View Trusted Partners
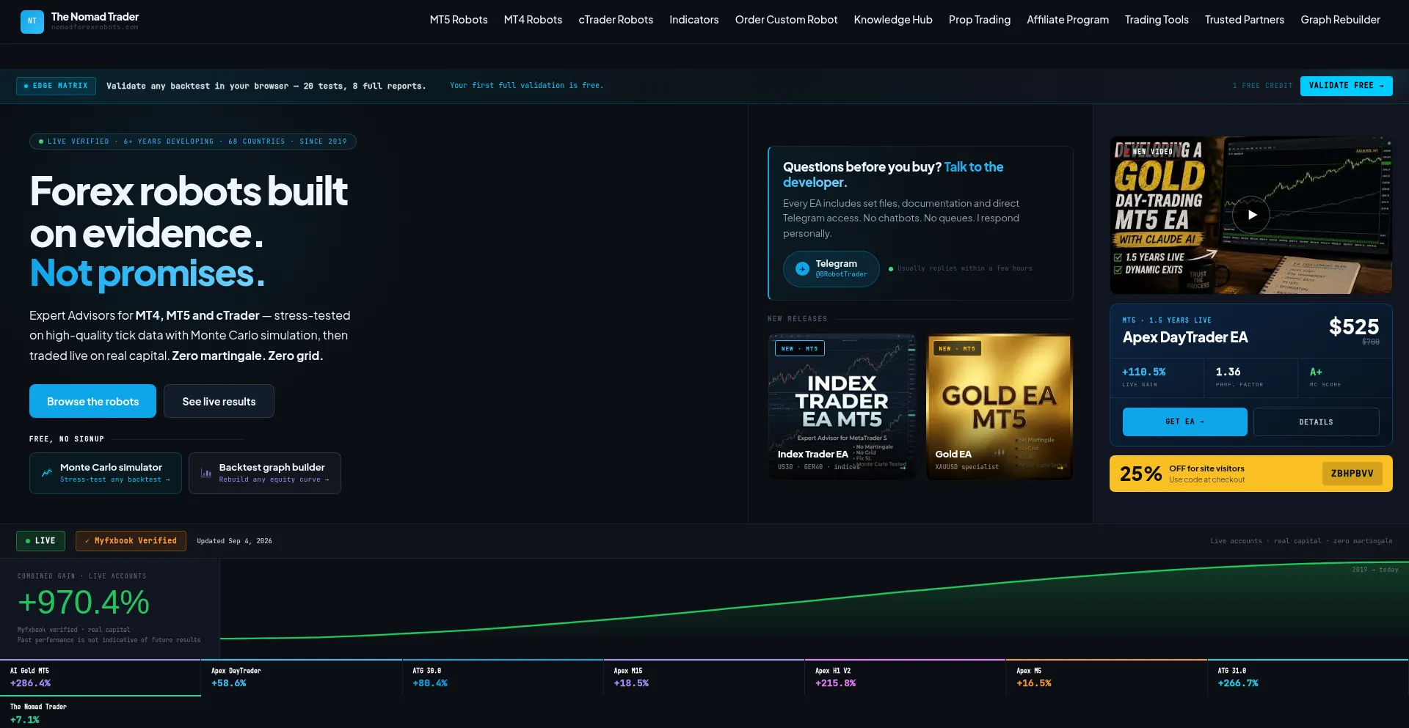Image resolution: width=1409 pixels, height=728 pixels. (x=1245, y=20)
